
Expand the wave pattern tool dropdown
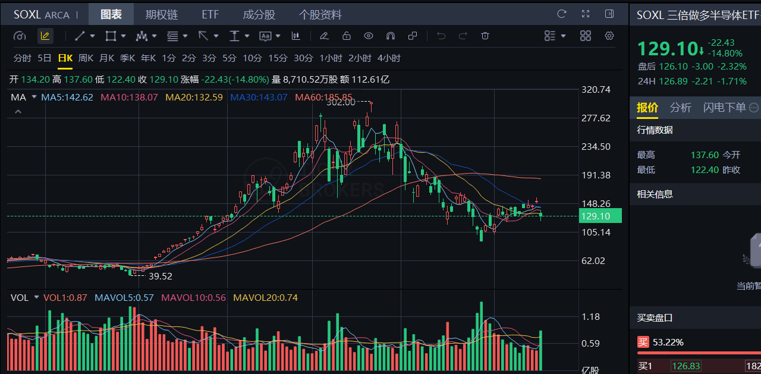click(x=155, y=36)
